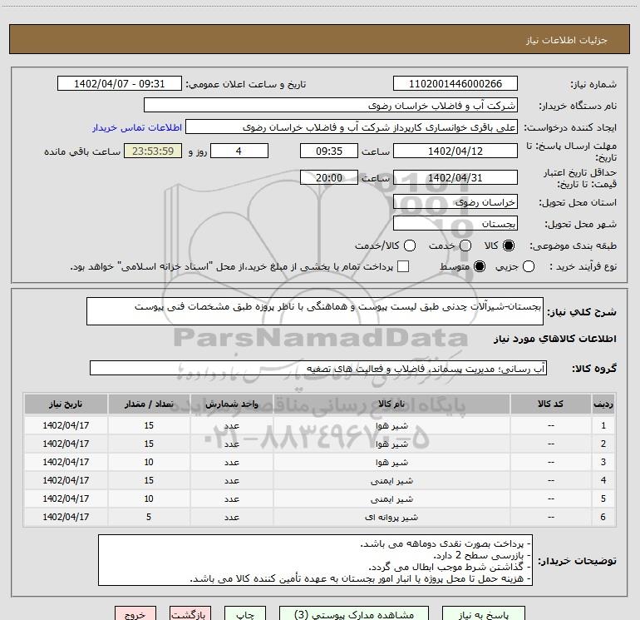Click the تاریخ نیاز column header
640x620 pixels.
(66, 404)
